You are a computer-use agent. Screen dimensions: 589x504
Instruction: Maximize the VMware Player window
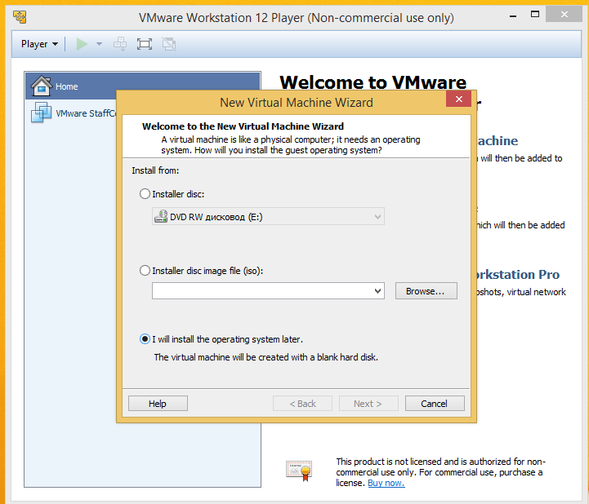click(x=535, y=14)
